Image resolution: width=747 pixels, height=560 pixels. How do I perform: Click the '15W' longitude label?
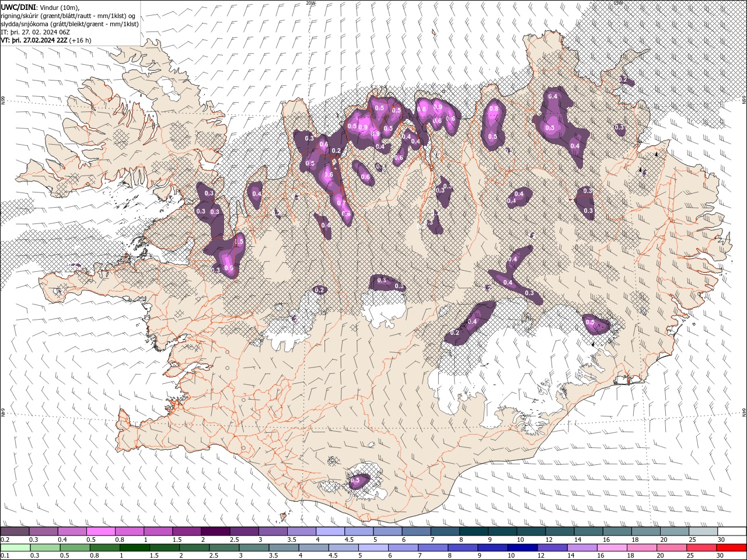coord(619,3)
